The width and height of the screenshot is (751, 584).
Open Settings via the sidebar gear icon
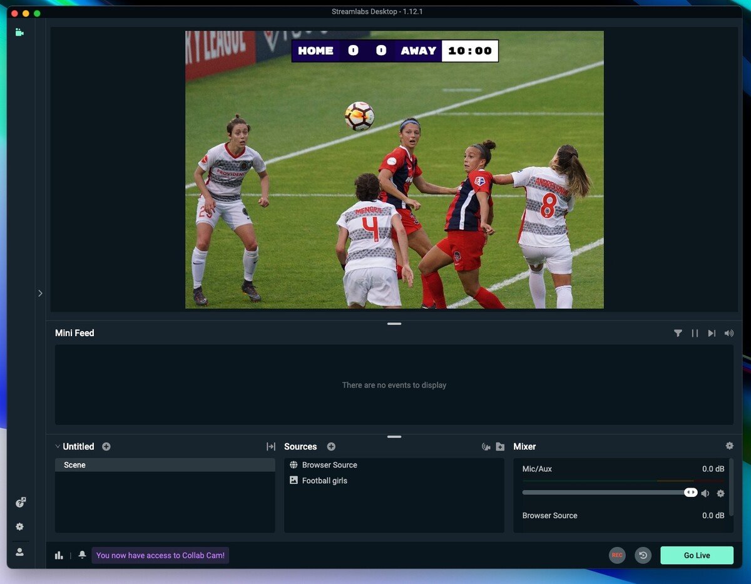pyautogui.click(x=19, y=526)
